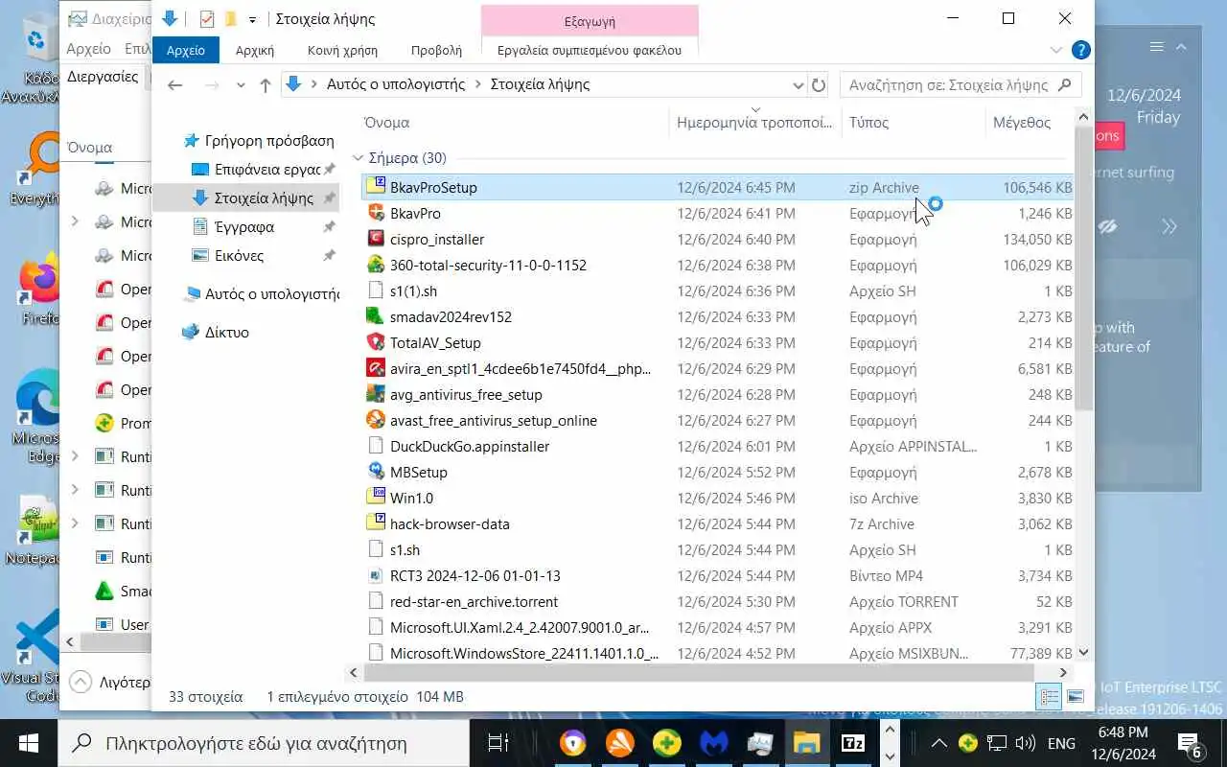The image size is (1227, 767).
Task: Click the BkavProSetup zip archive icon
Action: (376, 187)
